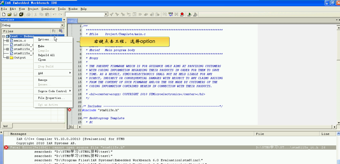Open the View menu

(x=22, y=9)
